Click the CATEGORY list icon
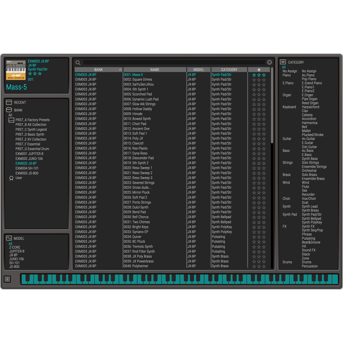Image resolution: width=343 pixels, height=343 pixels. point(283,62)
